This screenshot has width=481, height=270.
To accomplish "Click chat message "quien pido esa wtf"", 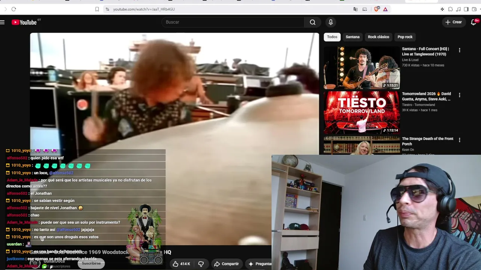I will [x=47, y=158].
